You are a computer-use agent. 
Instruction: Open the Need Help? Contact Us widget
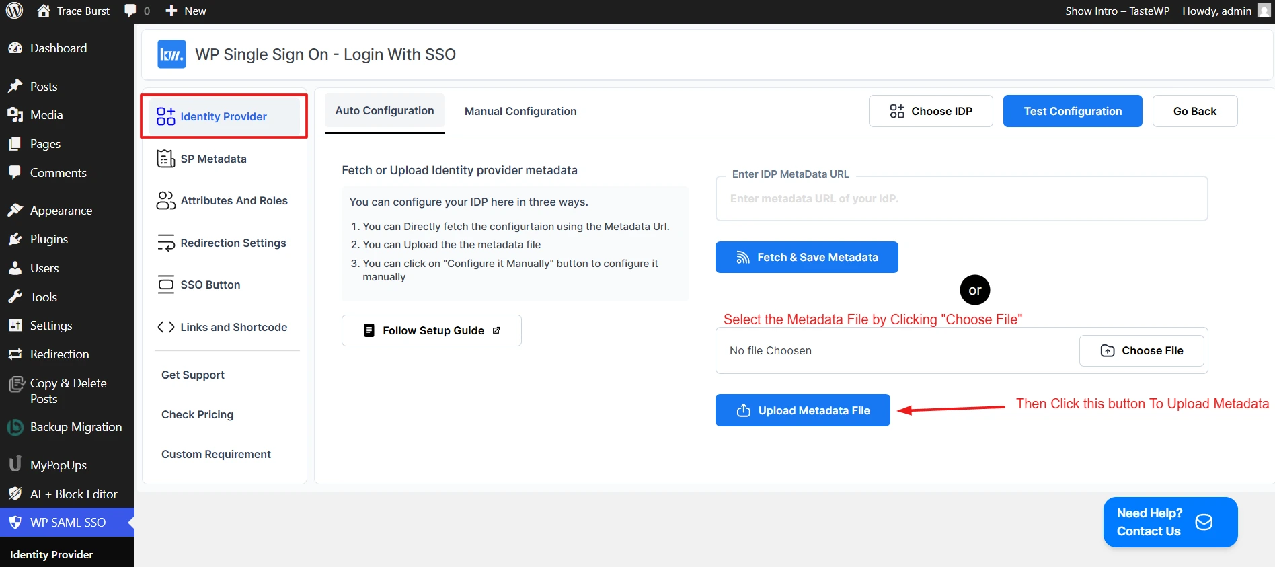(1170, 522)
